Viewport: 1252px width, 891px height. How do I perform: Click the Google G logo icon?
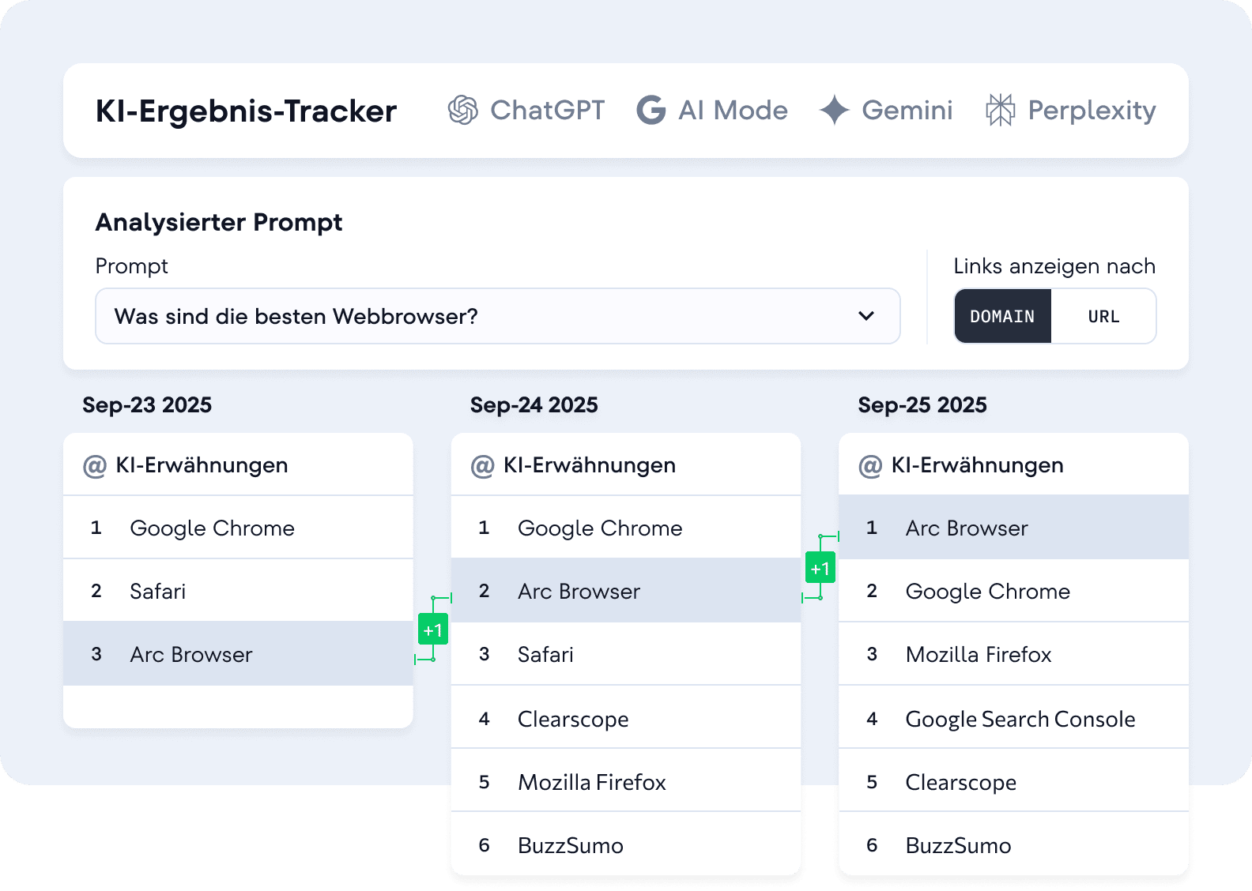click(651, 111)
